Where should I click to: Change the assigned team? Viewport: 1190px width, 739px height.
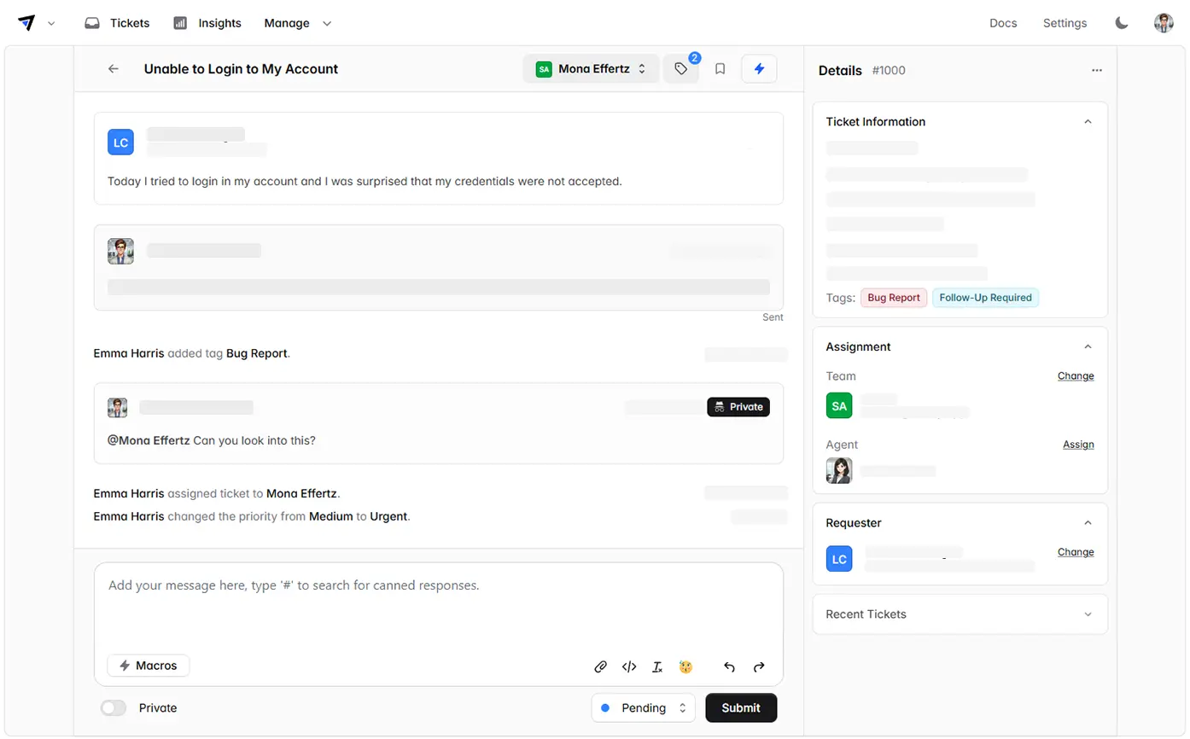coord(1076,376)
